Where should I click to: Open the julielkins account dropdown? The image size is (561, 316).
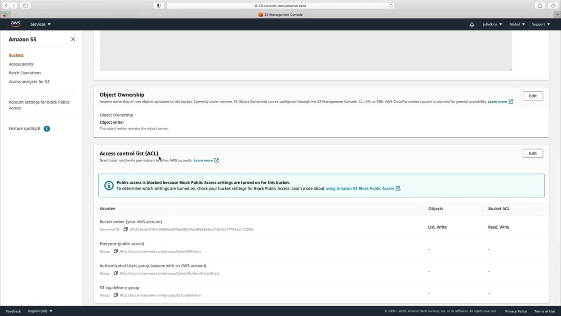click(492, 24)
